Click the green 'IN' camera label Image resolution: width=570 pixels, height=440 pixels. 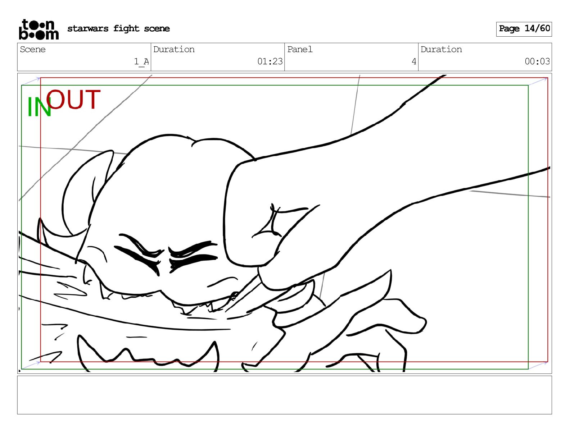click(39, 107)
